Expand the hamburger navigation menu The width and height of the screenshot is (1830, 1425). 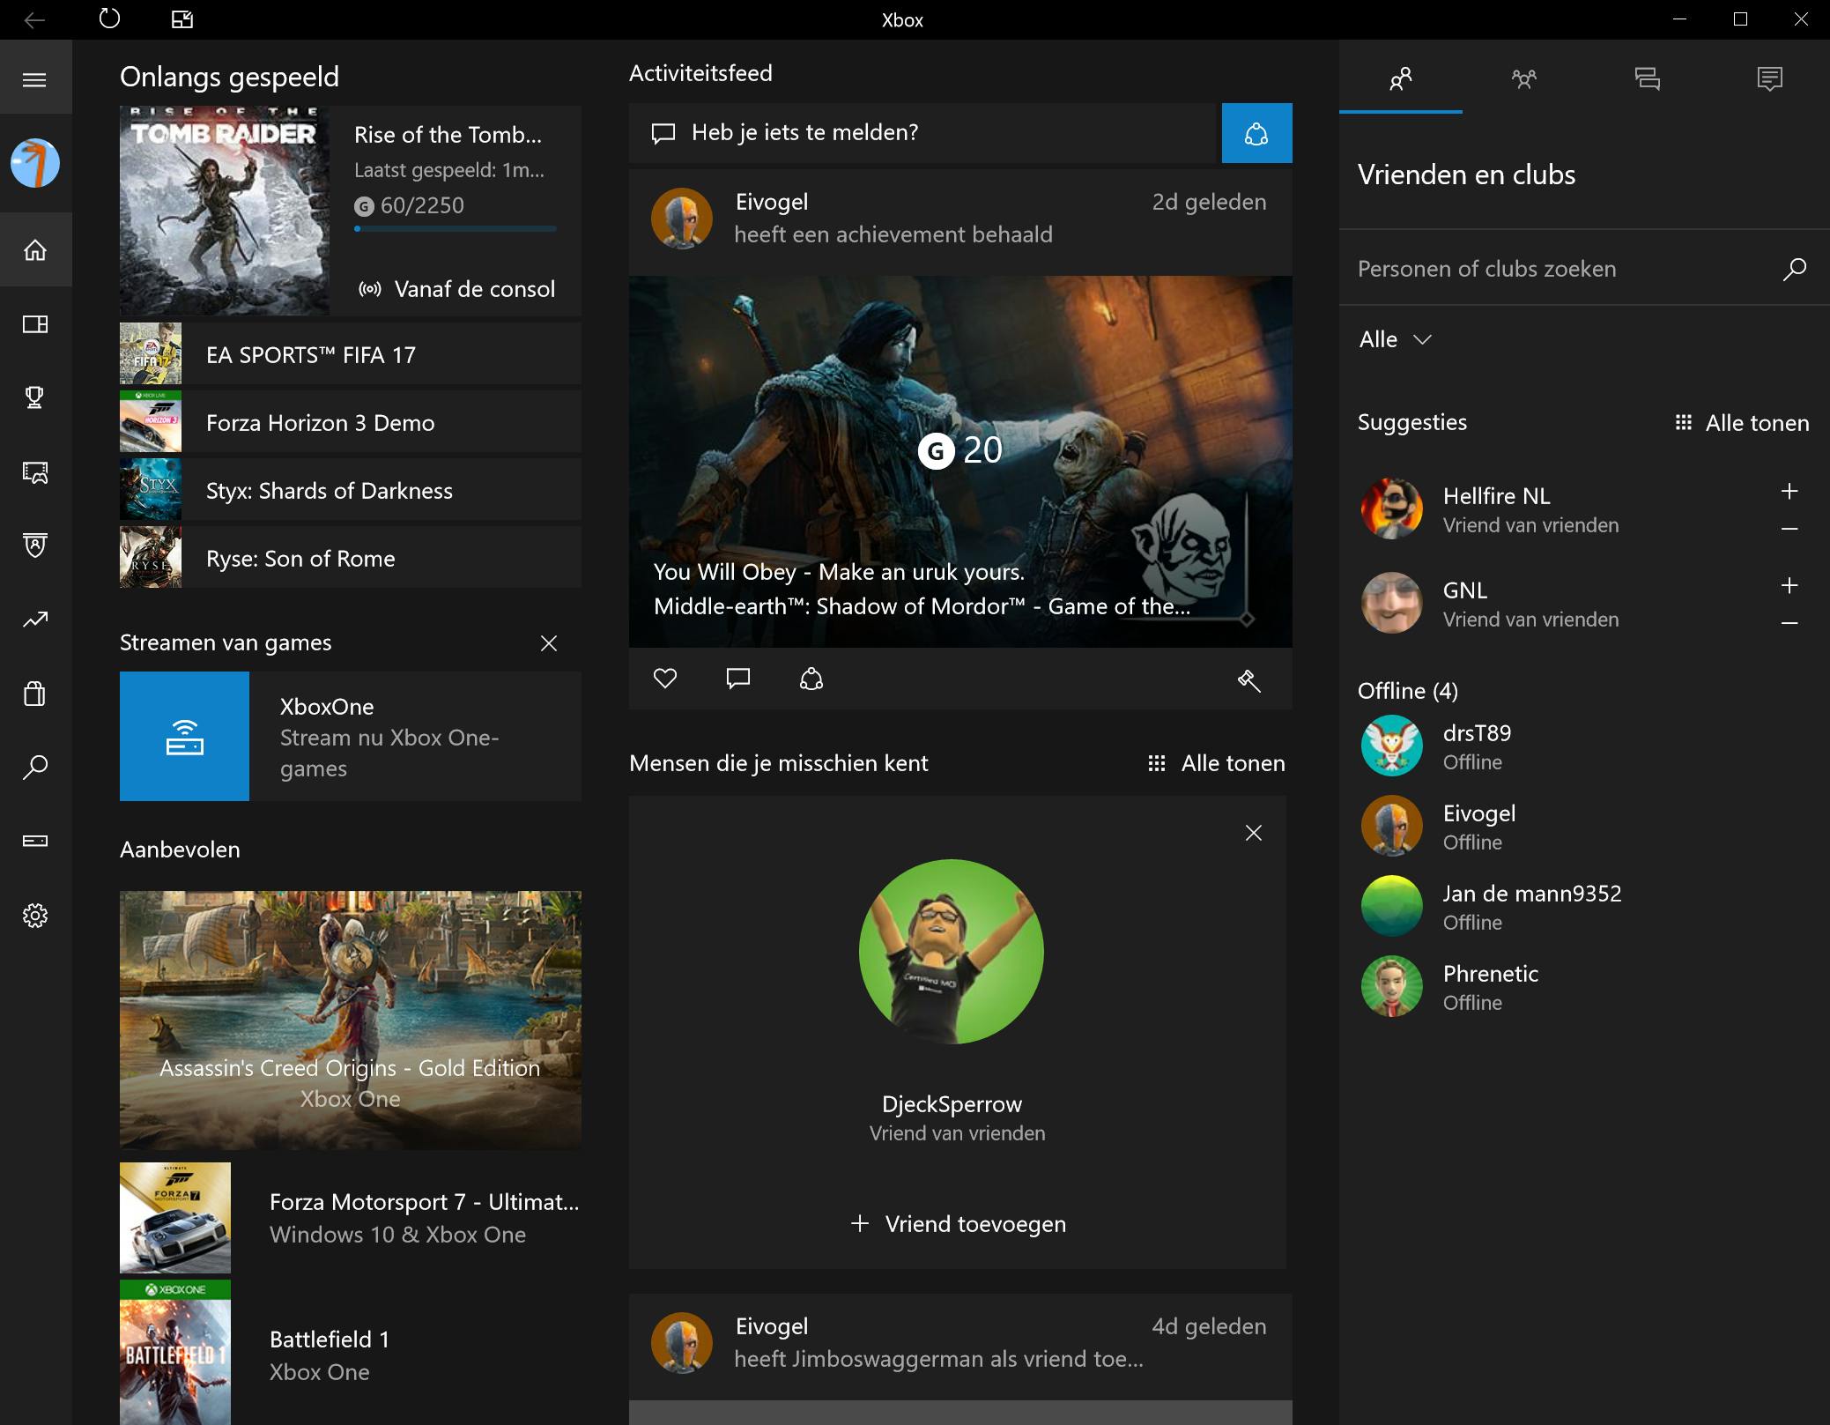[x=35, y=80]
